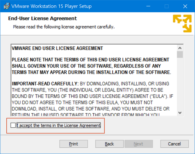
Task: Click the 'IMPORTANT-READ CAREFULLY' text
Action: coord(44,84)
